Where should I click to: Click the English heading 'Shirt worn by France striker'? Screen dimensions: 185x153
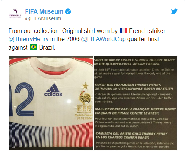pos(134,62)
